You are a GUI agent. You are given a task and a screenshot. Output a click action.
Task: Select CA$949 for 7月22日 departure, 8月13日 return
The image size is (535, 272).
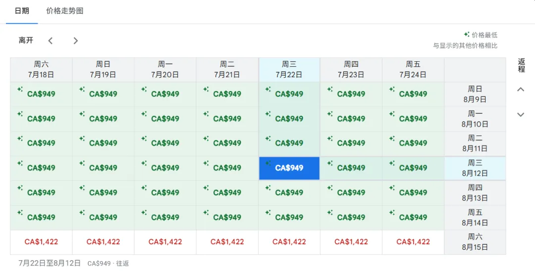tap(289, 193)
